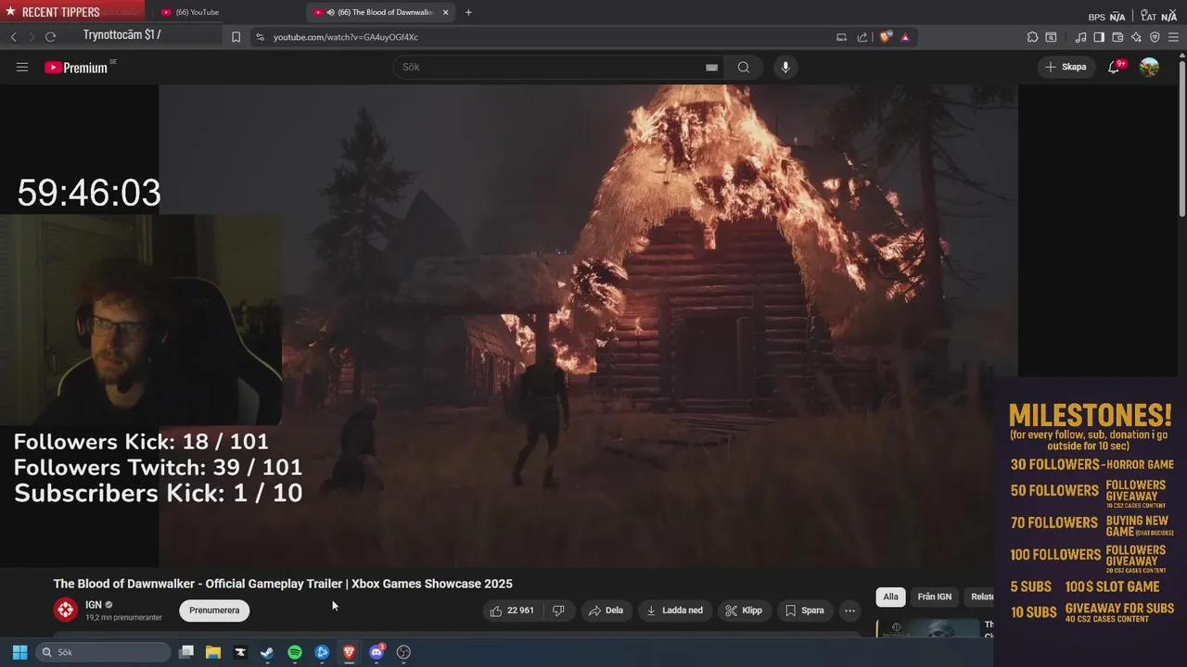Create a clip with Klipp

pos(744,610)
